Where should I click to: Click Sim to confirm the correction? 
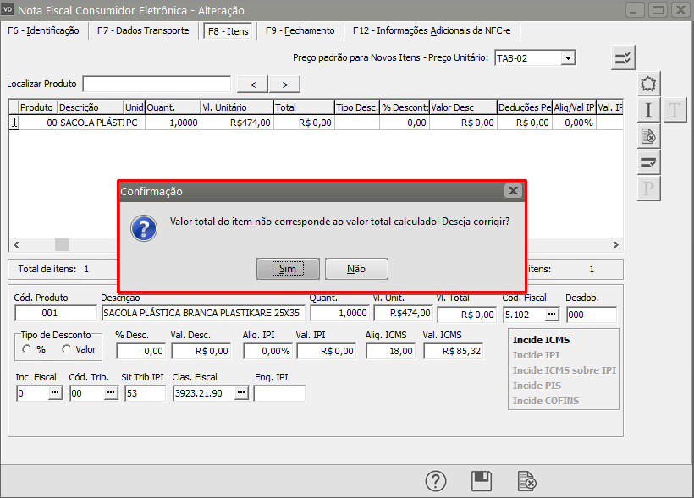click(288, 269)
